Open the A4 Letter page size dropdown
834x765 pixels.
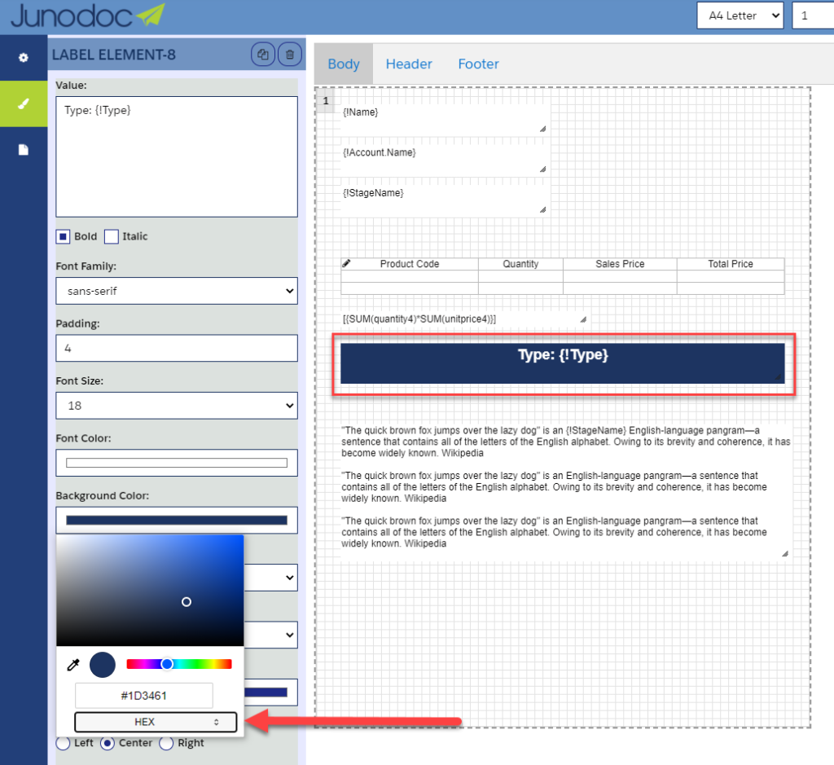click(x=740, y=15)
